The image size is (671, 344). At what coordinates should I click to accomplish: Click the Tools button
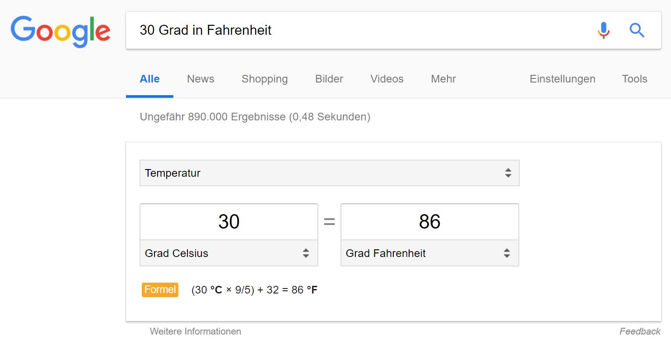point(634,79)
